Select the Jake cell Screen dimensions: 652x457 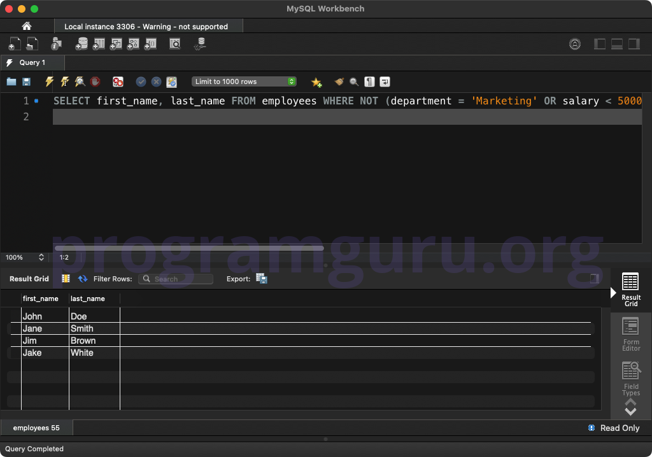(x=45, y=353)
